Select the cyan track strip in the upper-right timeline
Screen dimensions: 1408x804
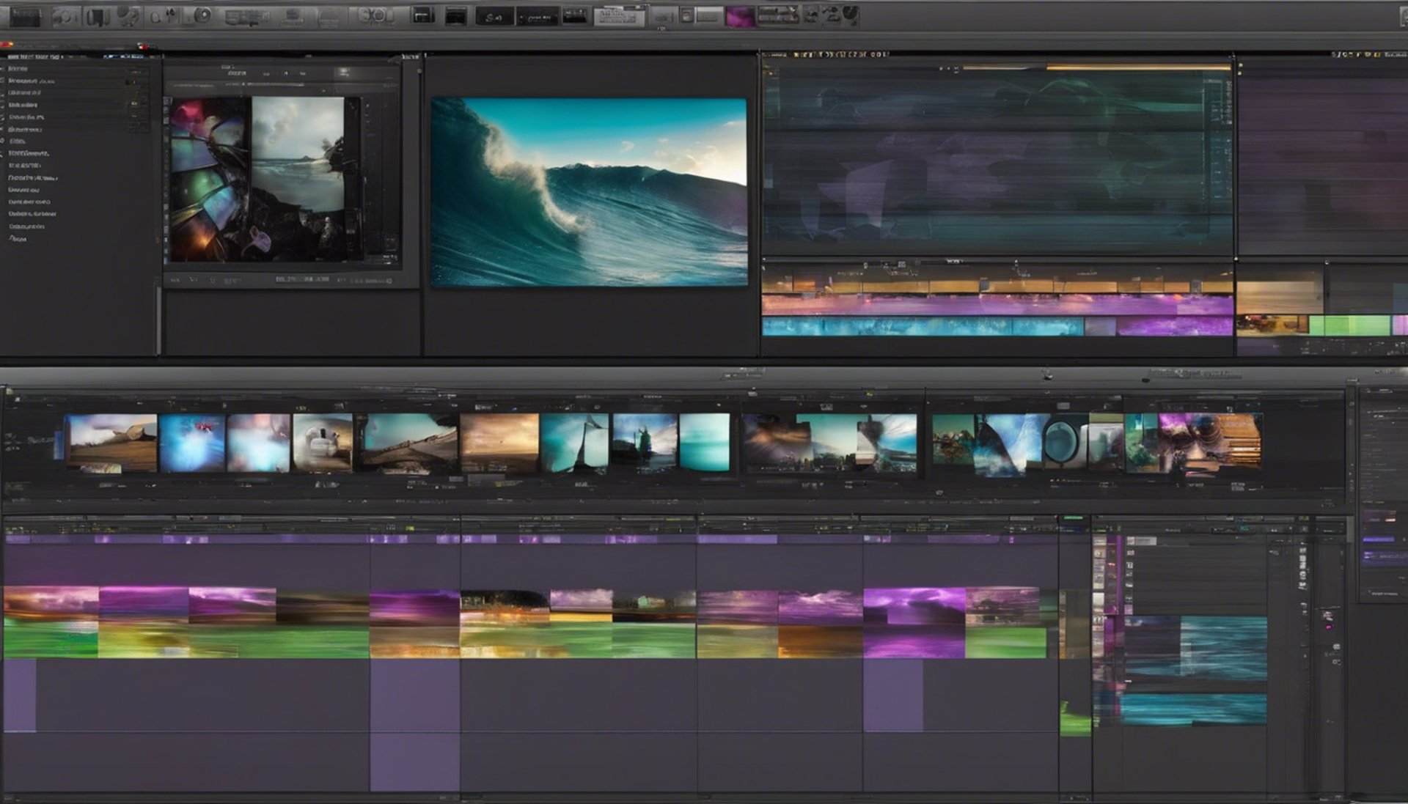pos(923,327)
